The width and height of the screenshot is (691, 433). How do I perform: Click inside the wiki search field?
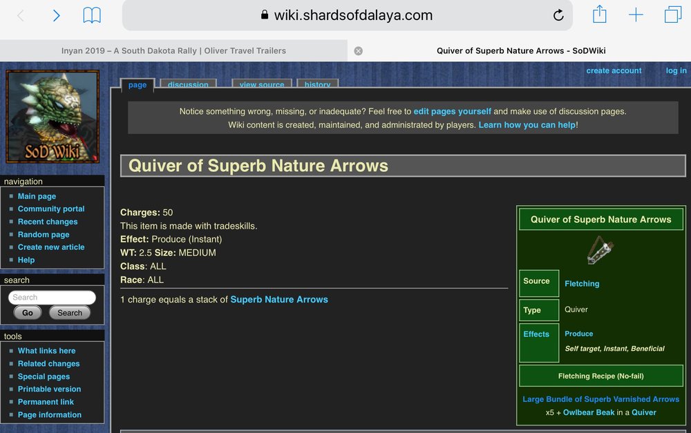pos(52,298)
